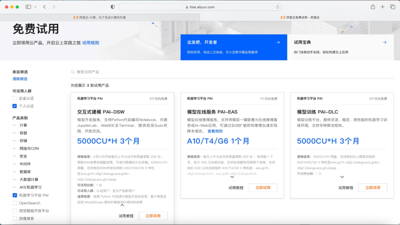400x225 pixels.
Task: Check the 视觉智能开放平台 checkbox
Action: 15,211
